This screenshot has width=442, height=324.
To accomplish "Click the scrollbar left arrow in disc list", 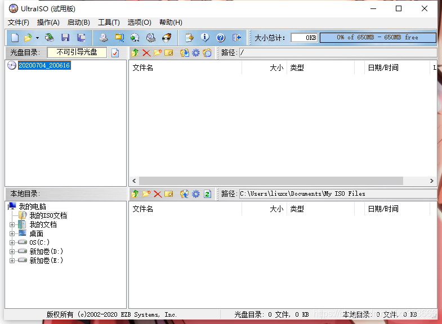I will [x=134, y=181].
